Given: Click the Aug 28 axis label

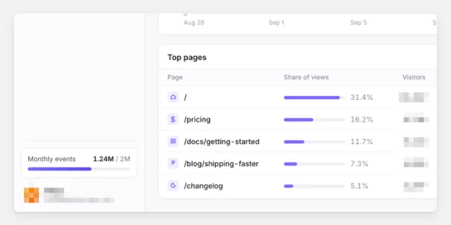Looking at the screenshot, I should coord(194,22).
